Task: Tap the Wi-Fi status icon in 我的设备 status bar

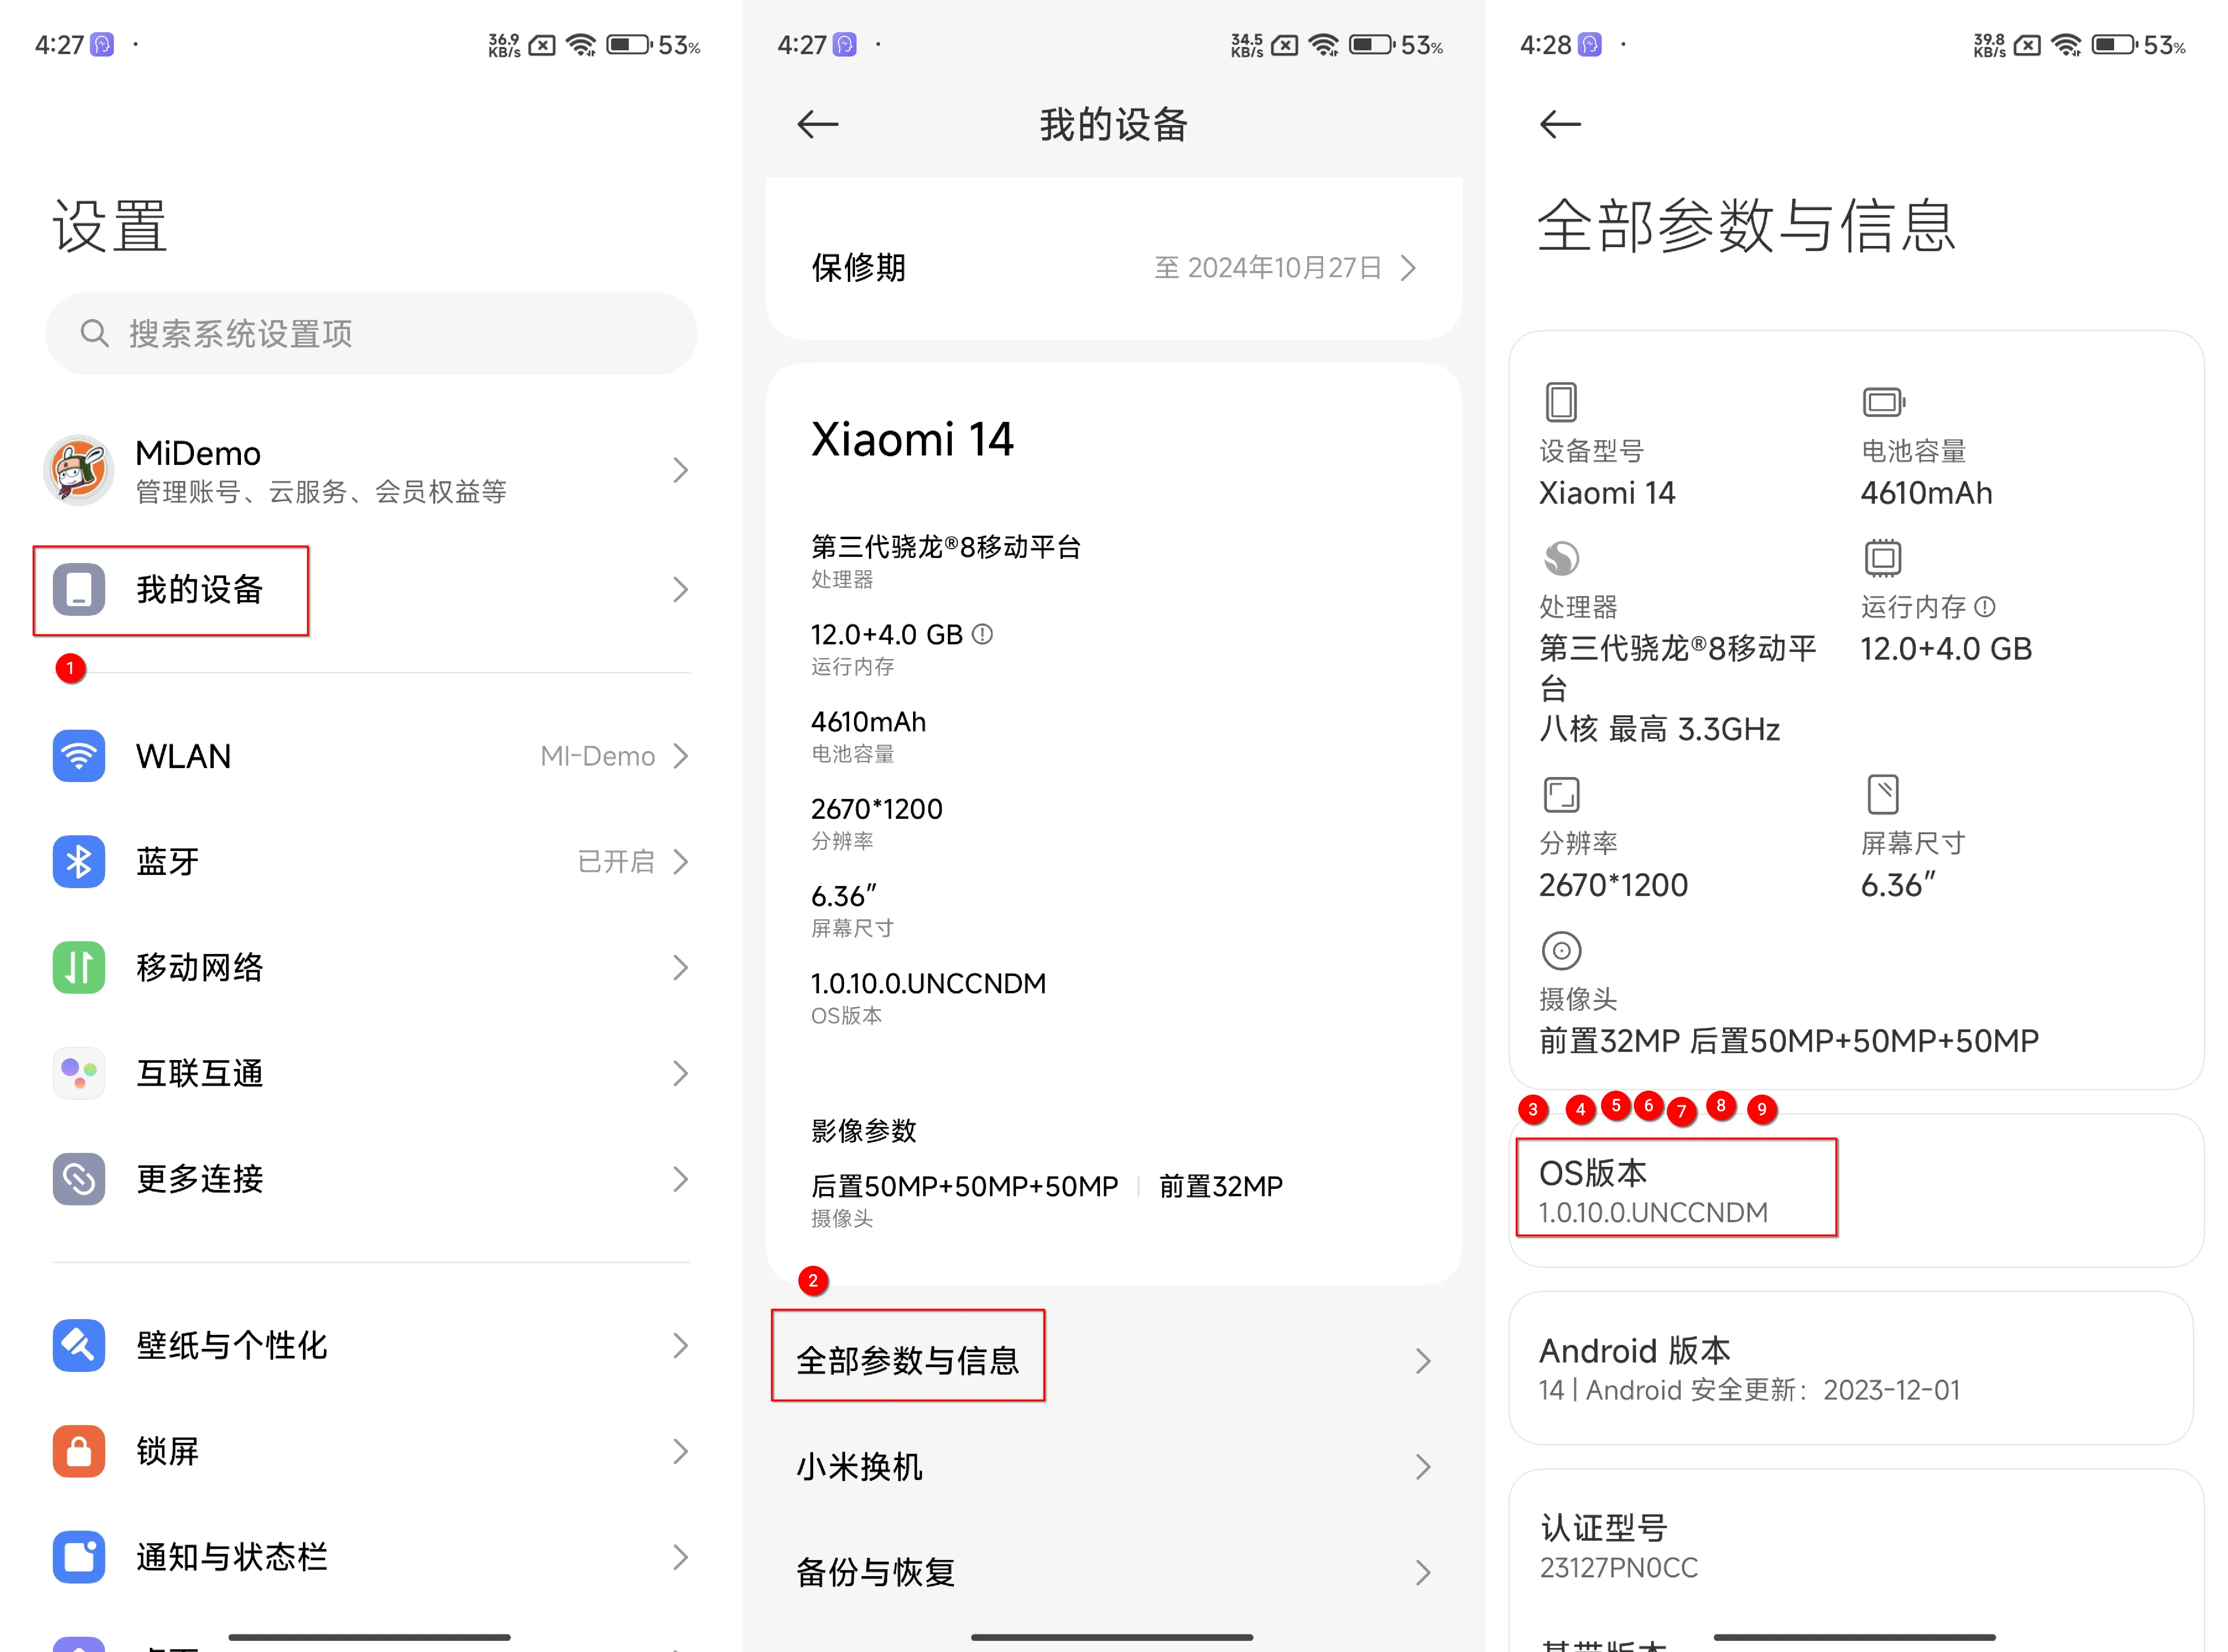Action: (x=1323, y=45)
